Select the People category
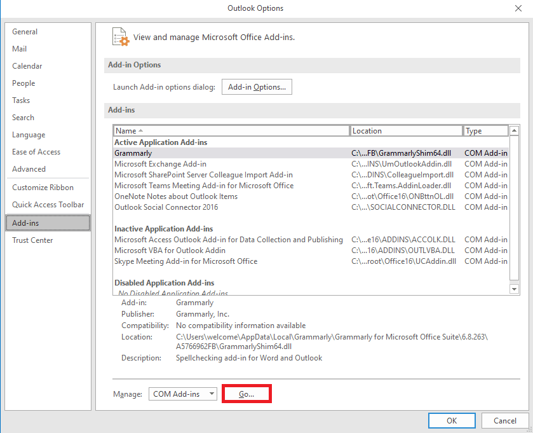Screen dimensions: 533x433 click(24, 83)
